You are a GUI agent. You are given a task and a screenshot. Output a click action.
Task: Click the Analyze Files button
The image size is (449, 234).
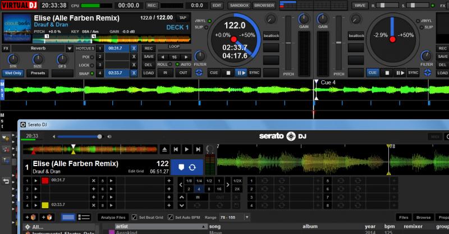113,217
